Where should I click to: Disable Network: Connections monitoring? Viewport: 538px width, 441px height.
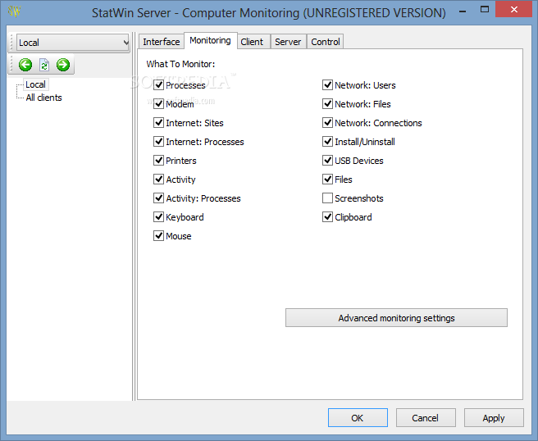[328, 123]
